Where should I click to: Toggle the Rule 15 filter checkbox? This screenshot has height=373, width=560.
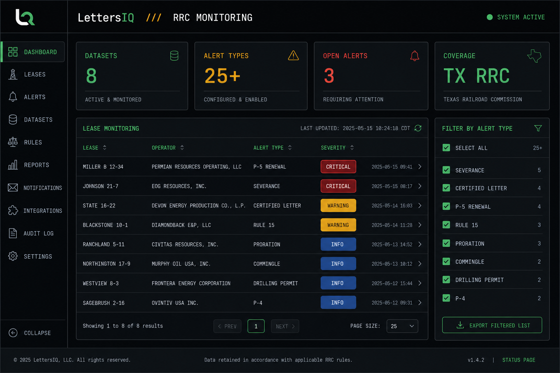coord(446,224)
